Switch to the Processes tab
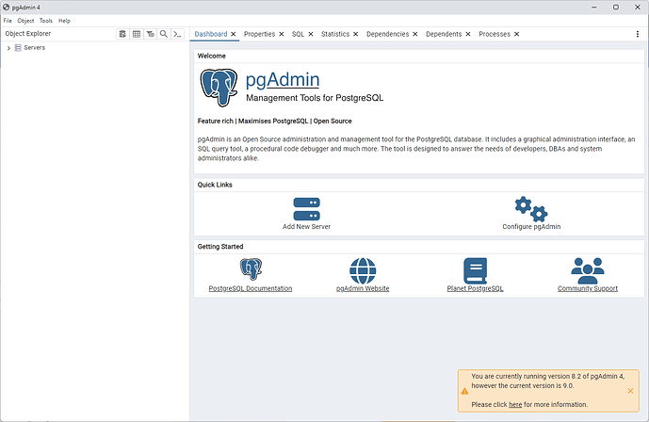The image size is (649, 422). click(x=495, y=34)
